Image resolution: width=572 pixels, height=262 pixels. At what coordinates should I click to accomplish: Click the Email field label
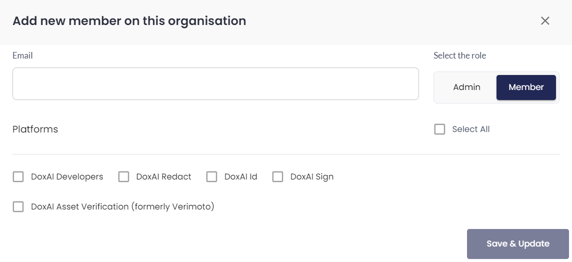pos(22,55)
